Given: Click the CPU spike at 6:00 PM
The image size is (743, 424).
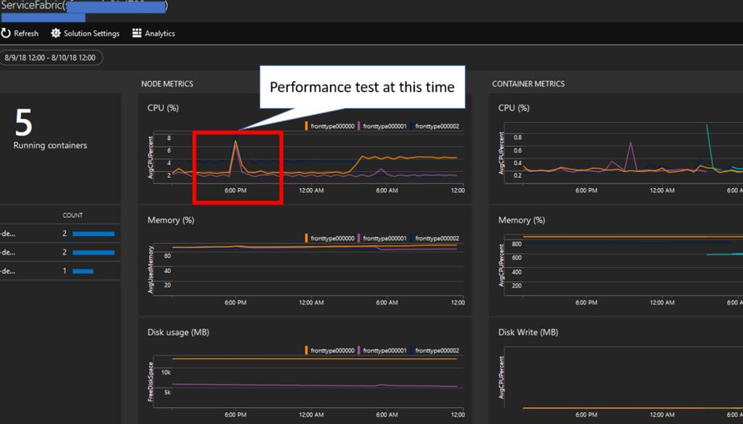Looking at the screenshot, I should 236,141.
